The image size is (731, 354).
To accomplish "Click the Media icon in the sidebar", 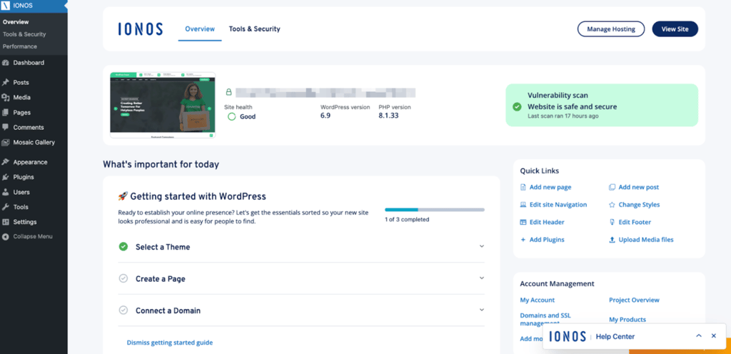I will pos(6,97).
